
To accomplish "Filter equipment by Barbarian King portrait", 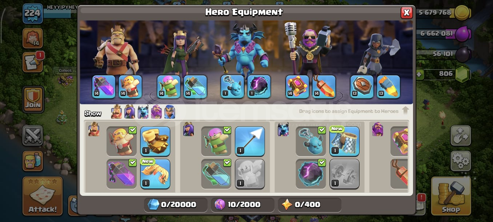I will [117, 112].
